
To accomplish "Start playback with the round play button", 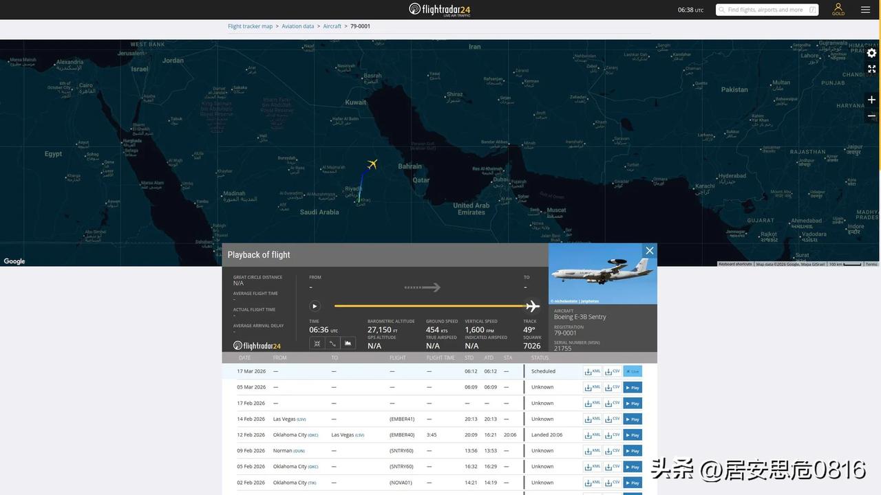I will coord(315,307).
